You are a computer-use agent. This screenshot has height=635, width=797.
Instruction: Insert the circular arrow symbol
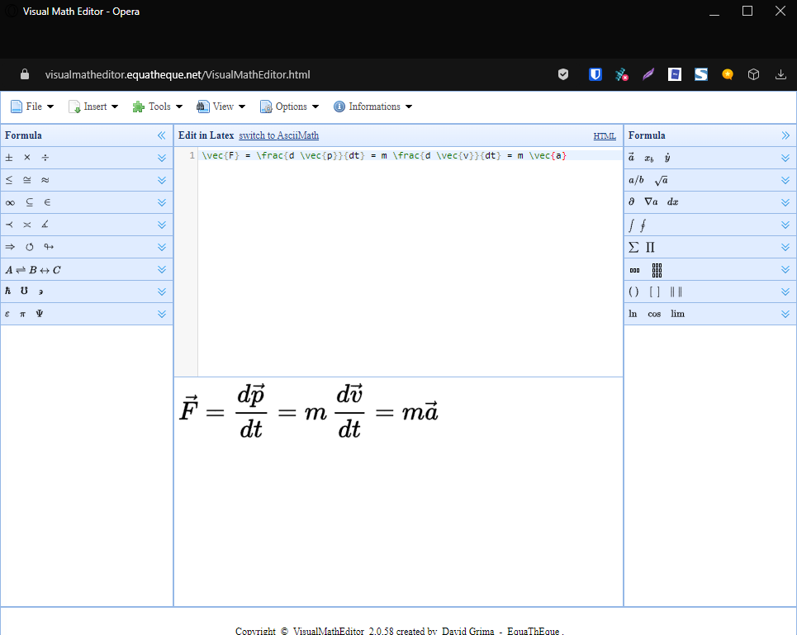pyautogui.click(x=30, y=247)
